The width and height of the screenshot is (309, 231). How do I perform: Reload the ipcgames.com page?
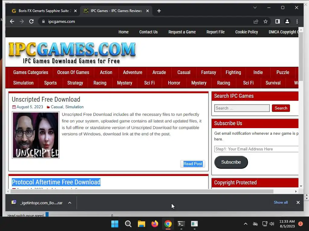(31, 21)
